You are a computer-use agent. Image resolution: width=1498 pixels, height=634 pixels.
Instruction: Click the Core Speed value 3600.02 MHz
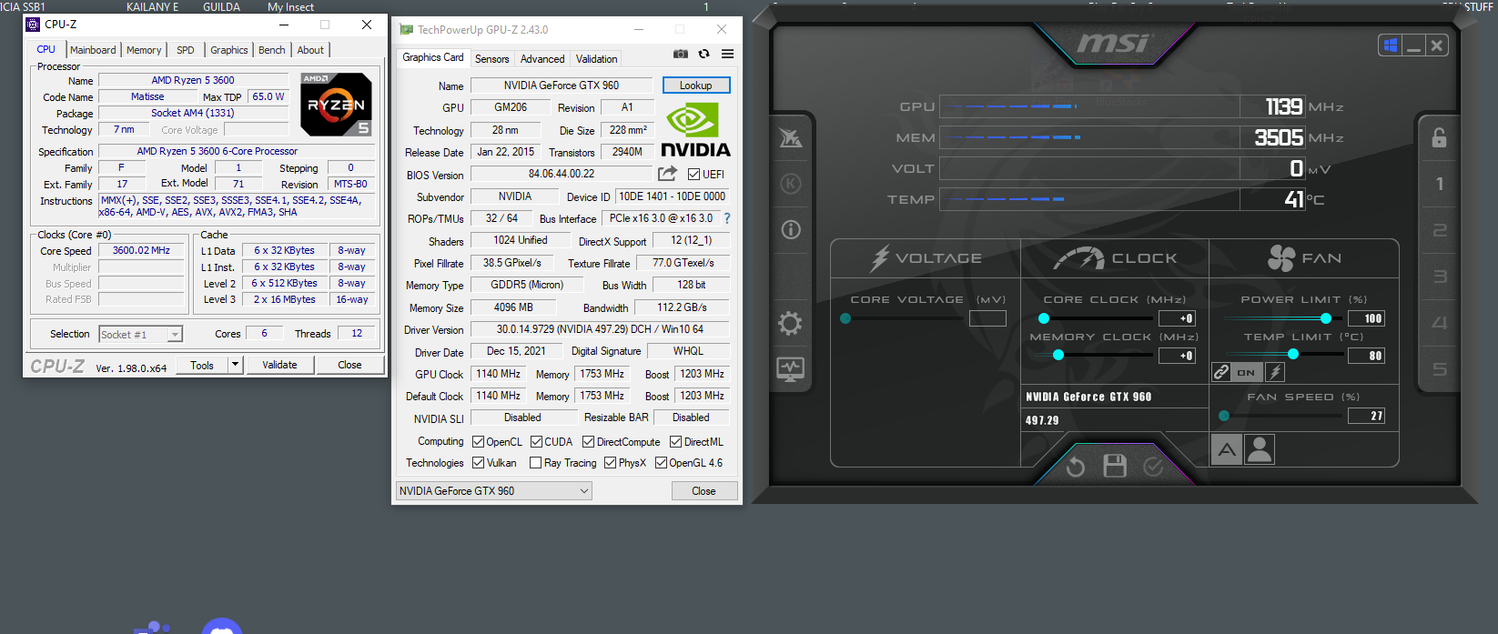tap(141, 250)
